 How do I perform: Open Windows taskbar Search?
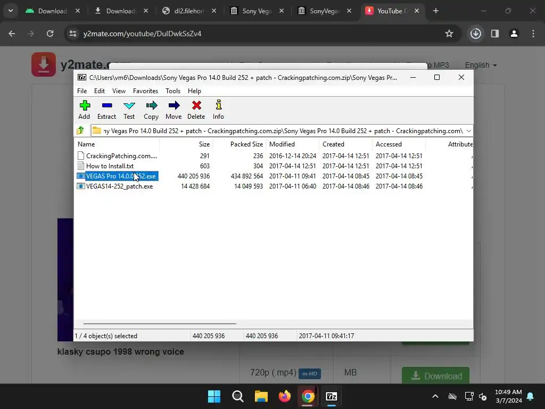[238, 396]
